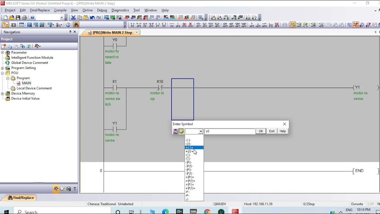380x214 pixels.
Task: Open the Online menu
Action: click(88, 10)
